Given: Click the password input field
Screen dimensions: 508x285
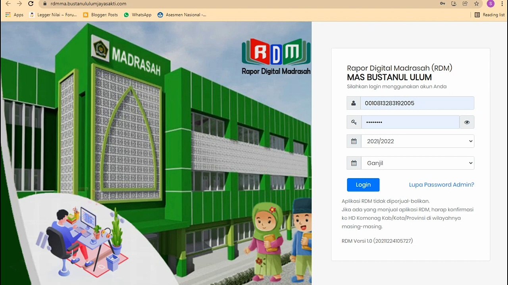Looking at the screenshot, I should (410, 122).
